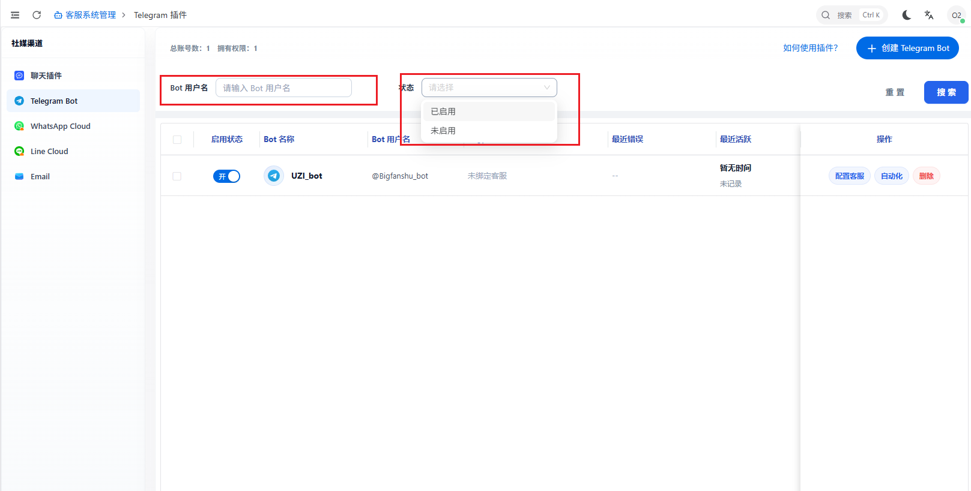Focus the Bot 用户名 input field

point(283,88)
